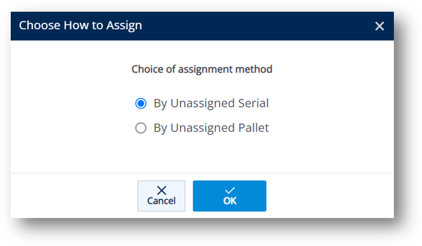Close the Choose How to Assign dialog

(380, 26)
